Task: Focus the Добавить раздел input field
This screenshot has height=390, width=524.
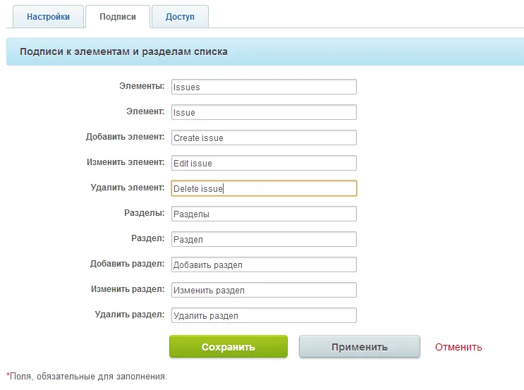Action: 264,264
